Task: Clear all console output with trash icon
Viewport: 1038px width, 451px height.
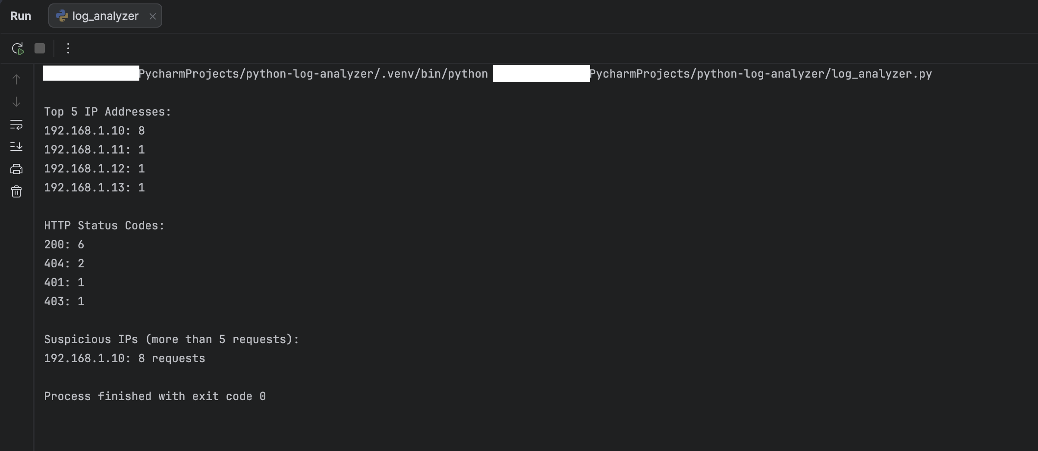Action: click(x=16, y=191)
